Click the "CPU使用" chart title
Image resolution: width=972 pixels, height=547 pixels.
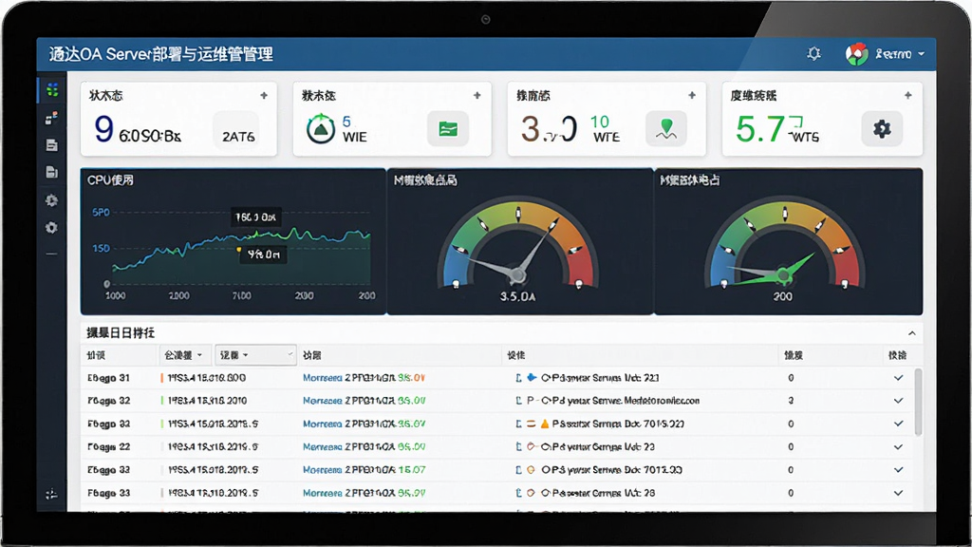point(110,180)
